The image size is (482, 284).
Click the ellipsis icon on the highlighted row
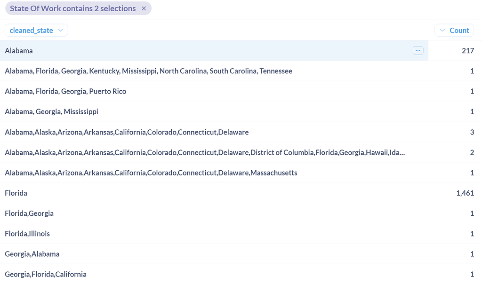tap(418, 50)
